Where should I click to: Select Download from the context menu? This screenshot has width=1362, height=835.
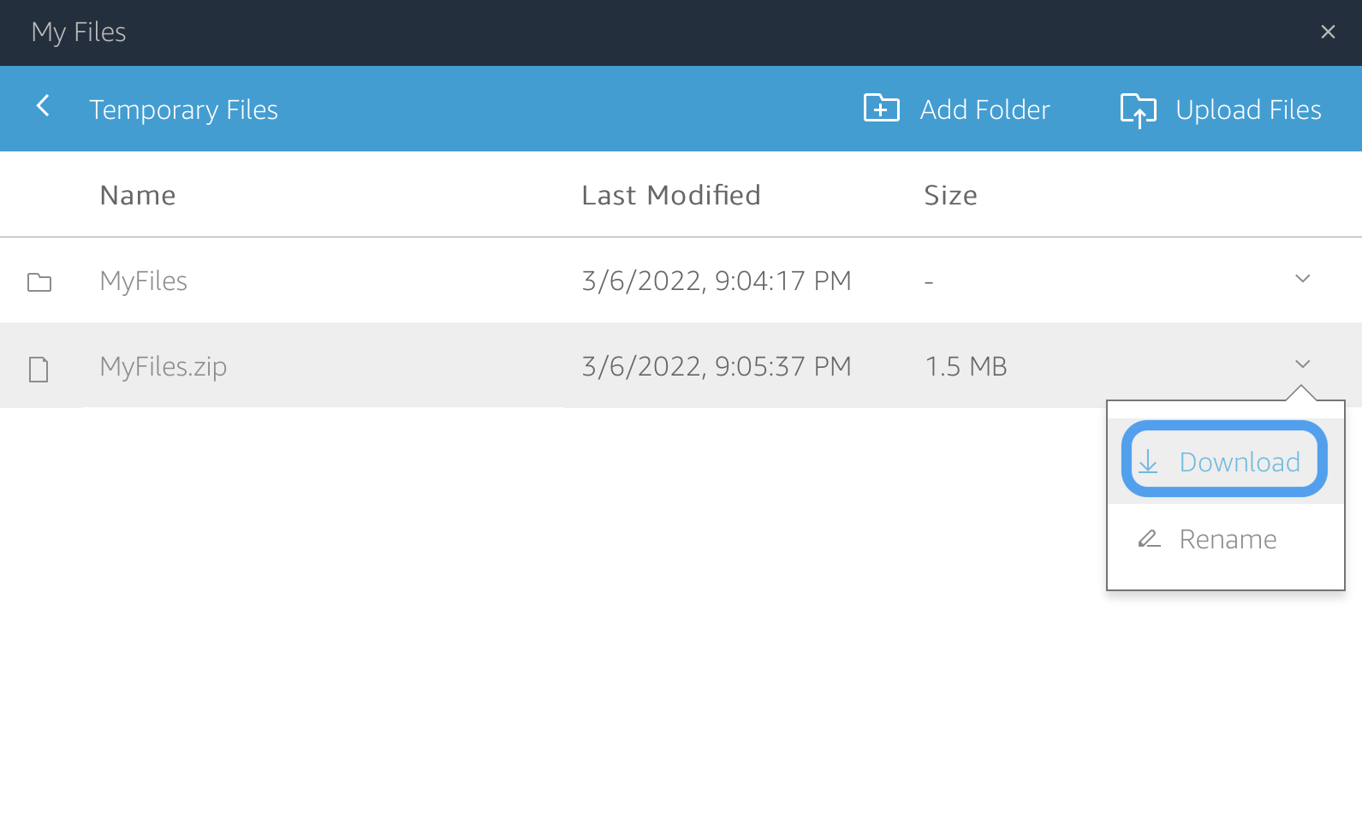(1239, 462)
